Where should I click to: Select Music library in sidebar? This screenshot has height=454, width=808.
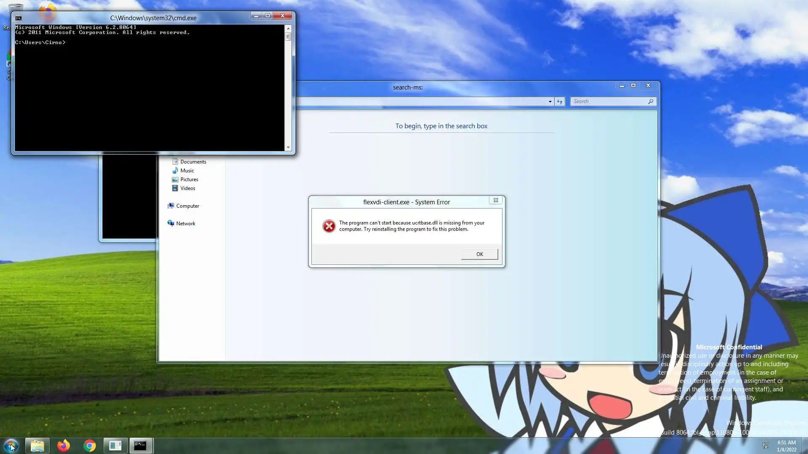pos(187,171)
